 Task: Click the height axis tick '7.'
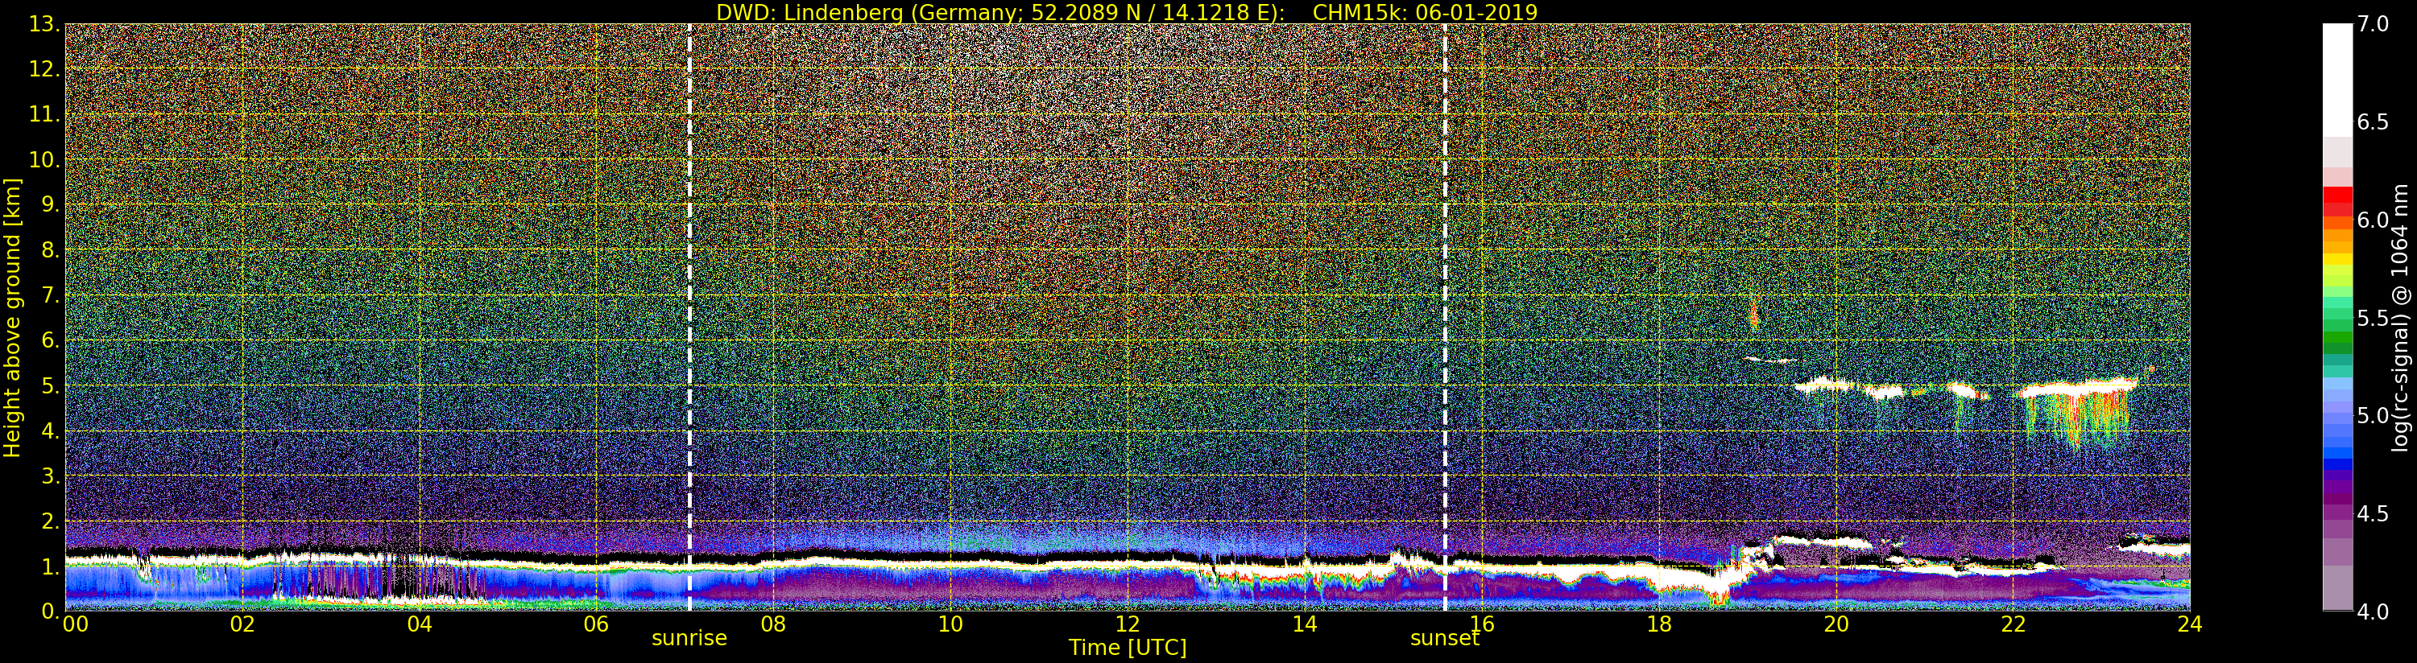(x=51, y=295)
